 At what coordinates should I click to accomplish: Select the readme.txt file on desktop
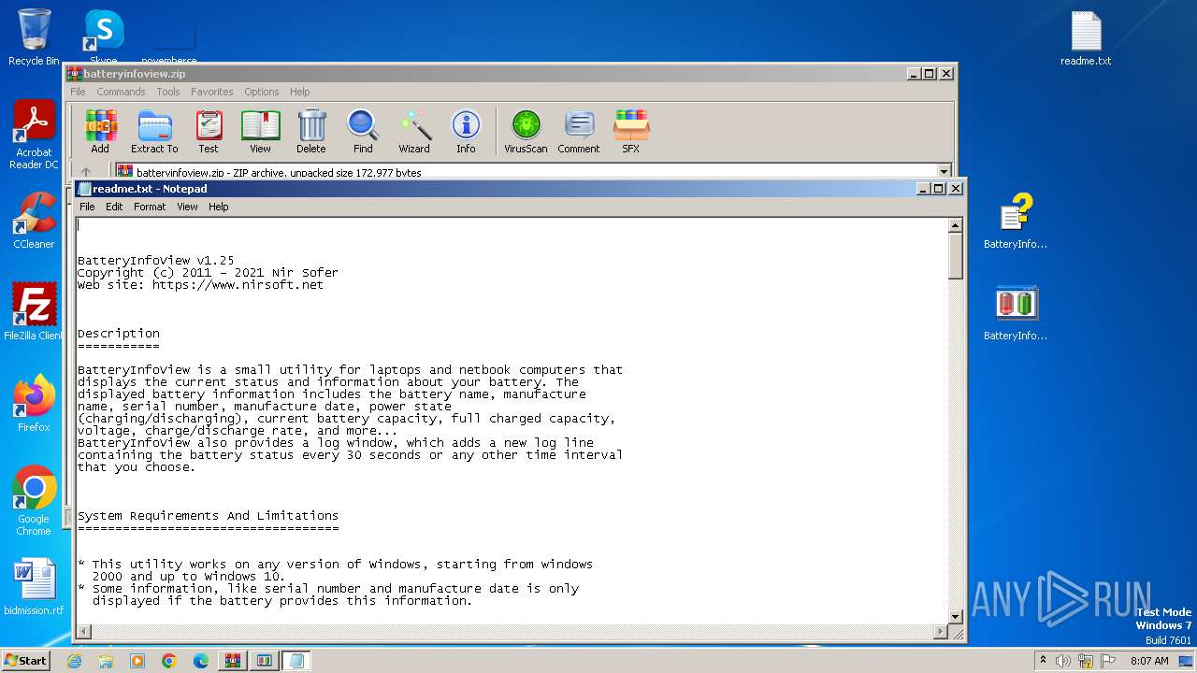1086,39
